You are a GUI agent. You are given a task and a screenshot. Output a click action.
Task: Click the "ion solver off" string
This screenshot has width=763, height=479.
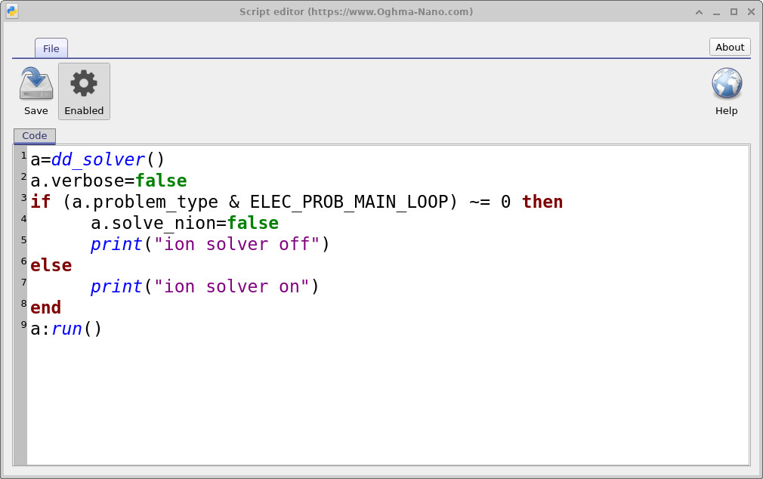[237, 244]
